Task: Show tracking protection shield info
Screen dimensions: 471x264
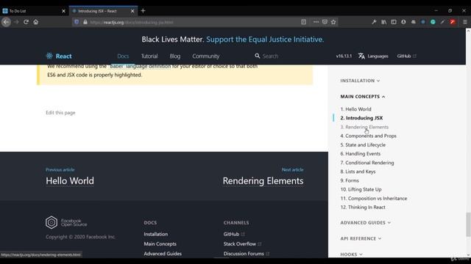Action: pos(77,22)
